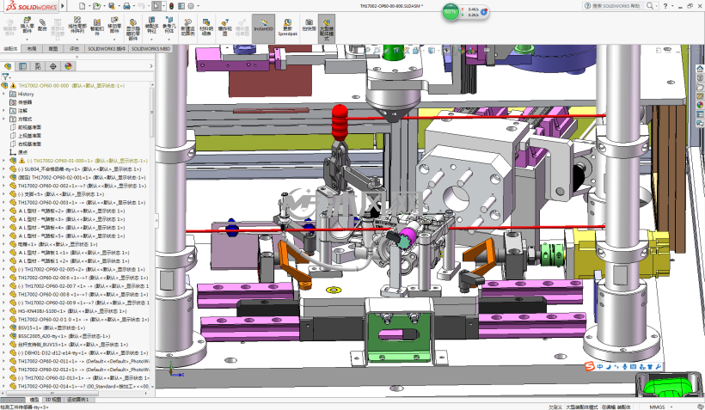The width and height of the screenshot is (705, 410).
Task: Click the Smart Fasteners tool
Action: [x=96, y=26]
